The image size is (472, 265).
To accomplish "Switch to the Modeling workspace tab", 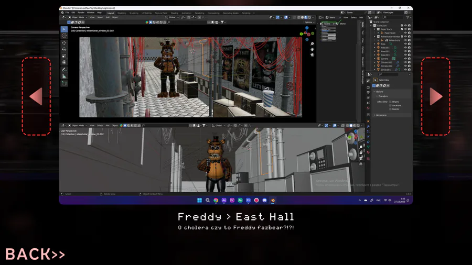I will pos(122,13).
